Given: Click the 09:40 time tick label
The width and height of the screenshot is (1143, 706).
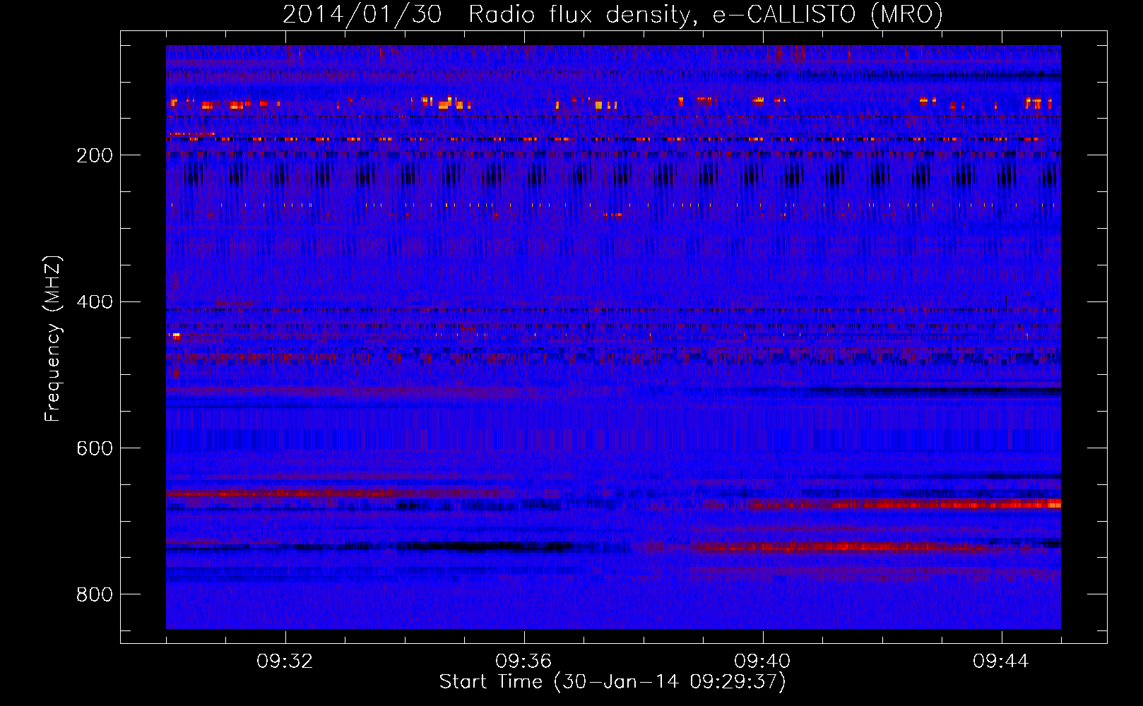Looking at the screenshot, I should click(x=762, y=662).
